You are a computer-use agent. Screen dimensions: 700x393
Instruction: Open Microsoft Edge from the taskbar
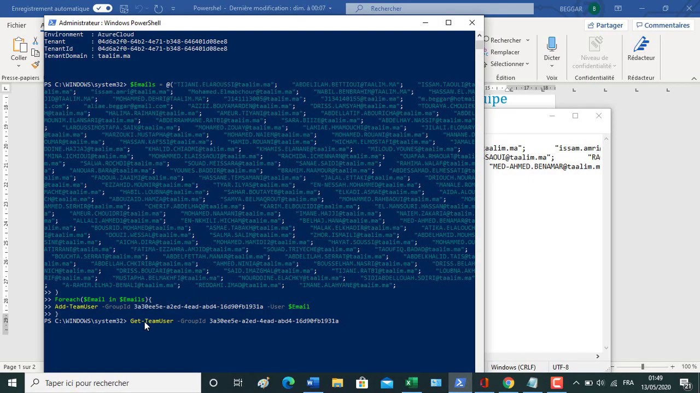[288, 383]
